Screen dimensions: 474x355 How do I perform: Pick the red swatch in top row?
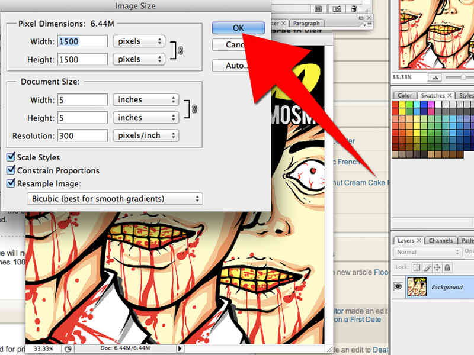[x=395, y=105]
